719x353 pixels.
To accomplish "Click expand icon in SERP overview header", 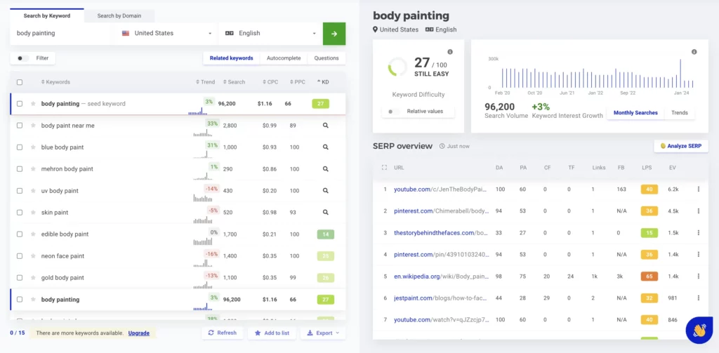I will point(384,168).
